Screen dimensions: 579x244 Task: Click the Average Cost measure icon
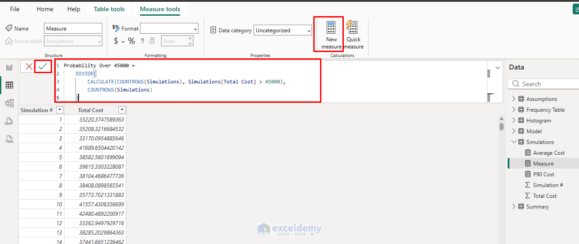[528, 153]
